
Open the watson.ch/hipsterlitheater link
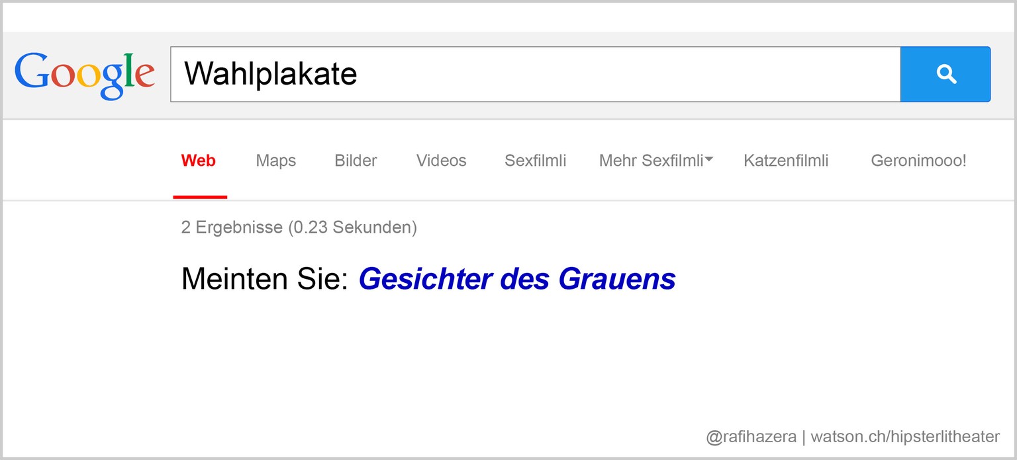(x=905, y=437)
